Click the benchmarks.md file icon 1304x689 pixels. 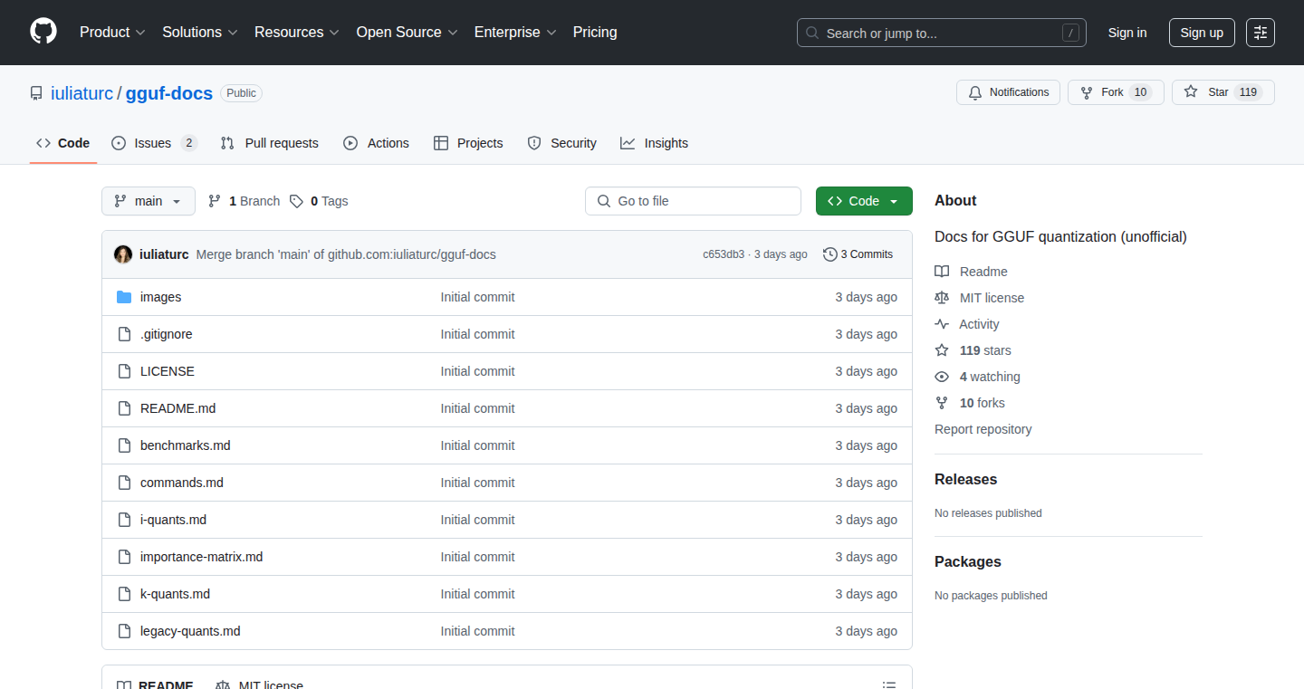click(124, 445)
